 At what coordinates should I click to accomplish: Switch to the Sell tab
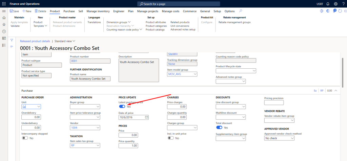81,11
